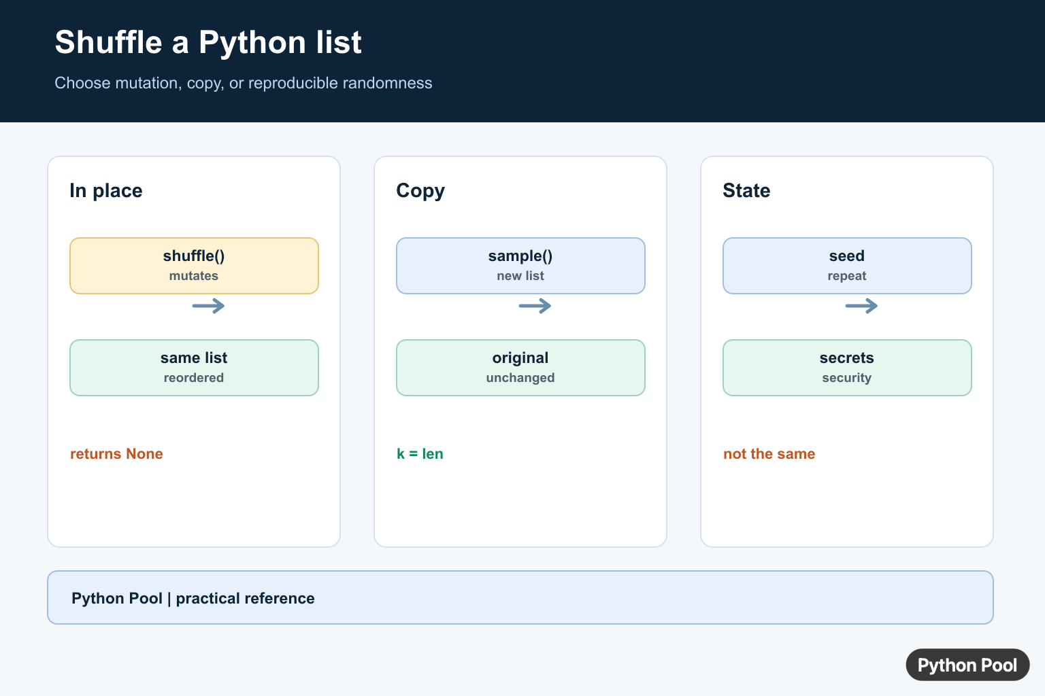The height and width of the screenshot is (696, 1045).
Task: Click the arrow under sample()
Action: coord(535,306)
